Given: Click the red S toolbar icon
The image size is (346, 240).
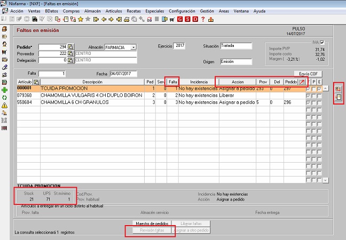Looking at the screenshot, I should pos(187,19).
